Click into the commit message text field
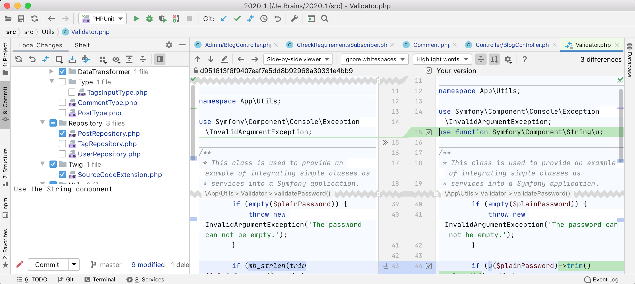 [101, 220]
